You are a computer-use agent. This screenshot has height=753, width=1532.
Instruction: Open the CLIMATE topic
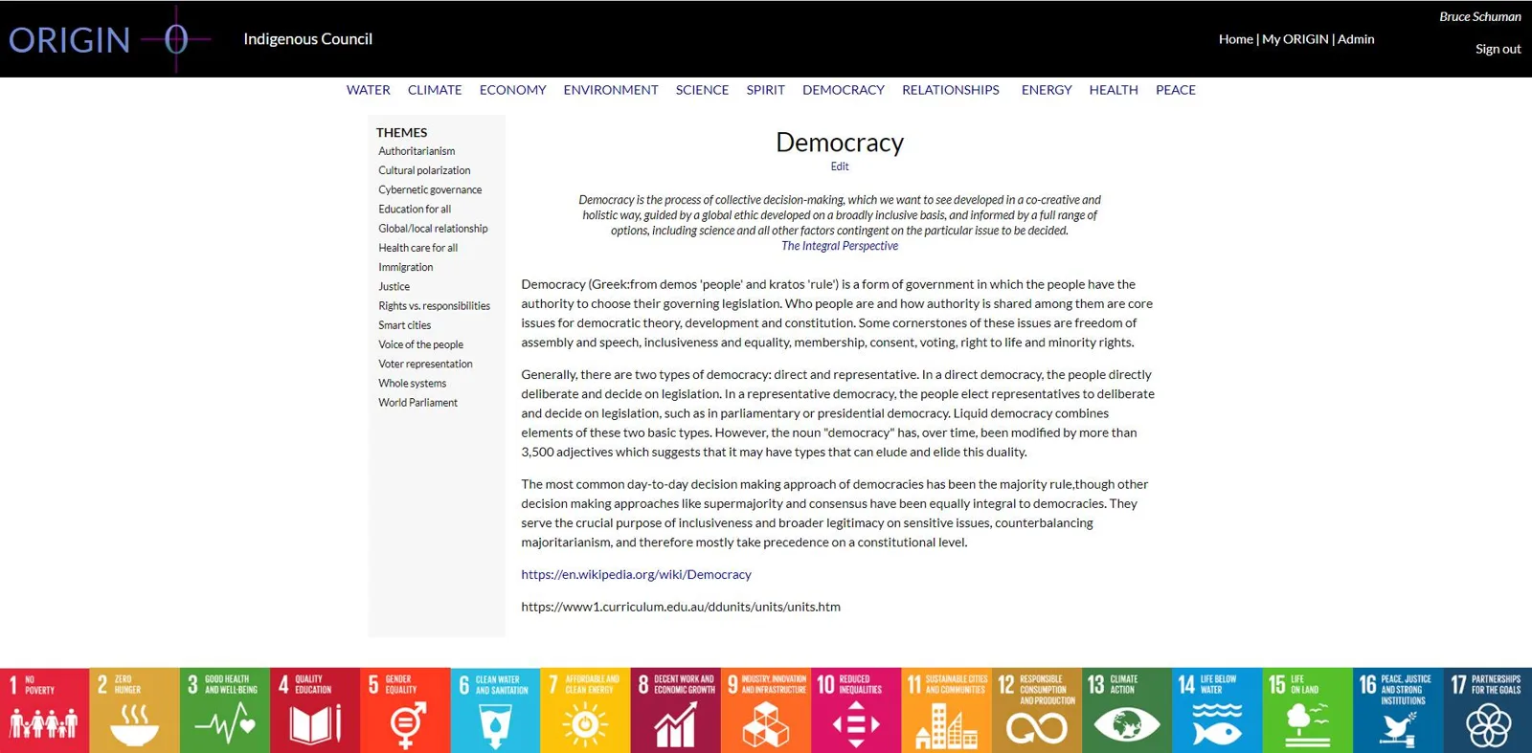pos(435,90)
